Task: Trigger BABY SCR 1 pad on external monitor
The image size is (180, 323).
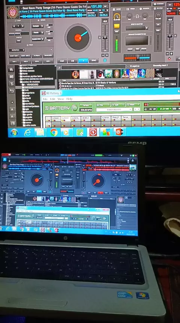Action: coord(14,56)
